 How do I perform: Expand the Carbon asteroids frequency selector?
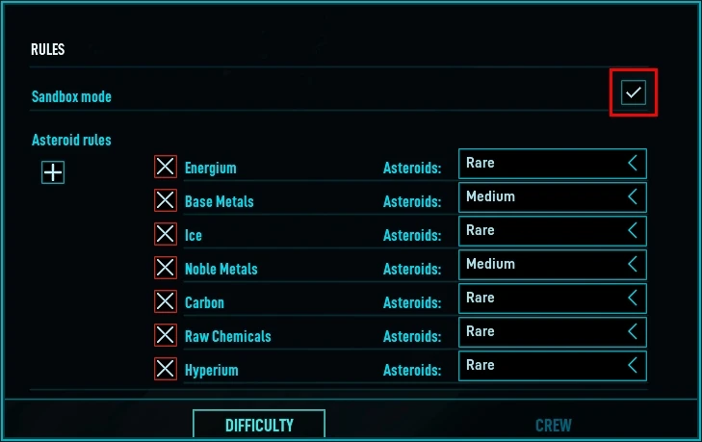point(553,299)
